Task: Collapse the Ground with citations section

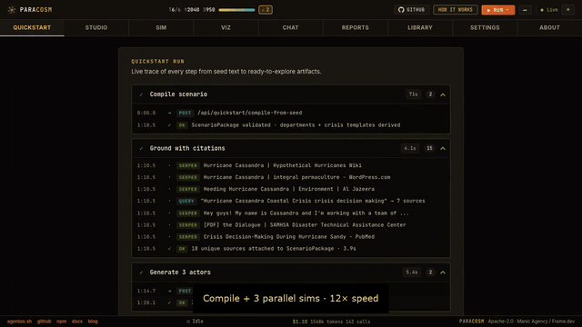Action: click(443, 148)
